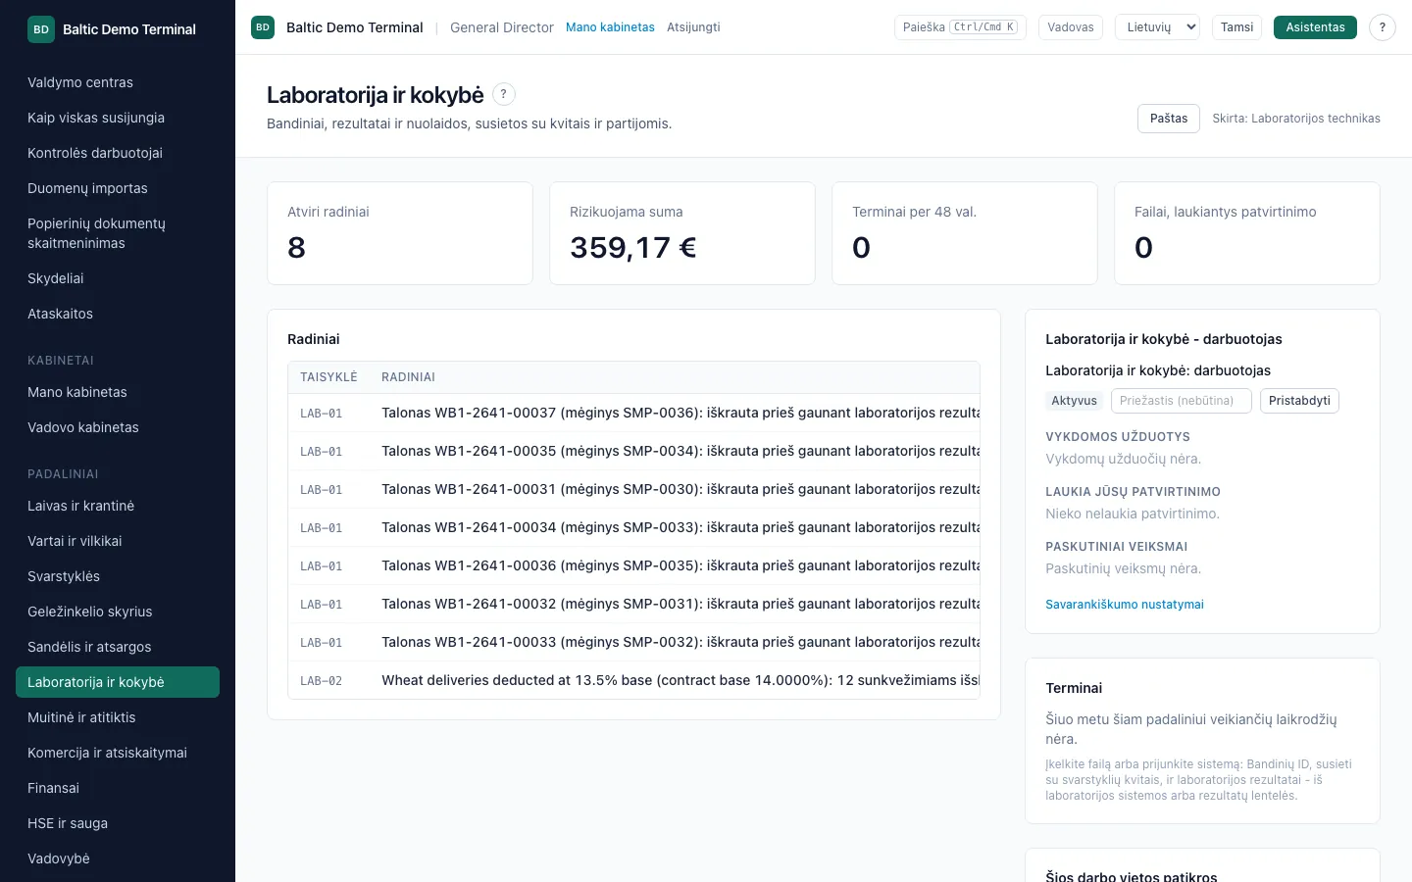Navigate to Laivas ir krantinė
1412x882 pixels.
point(118,506)
